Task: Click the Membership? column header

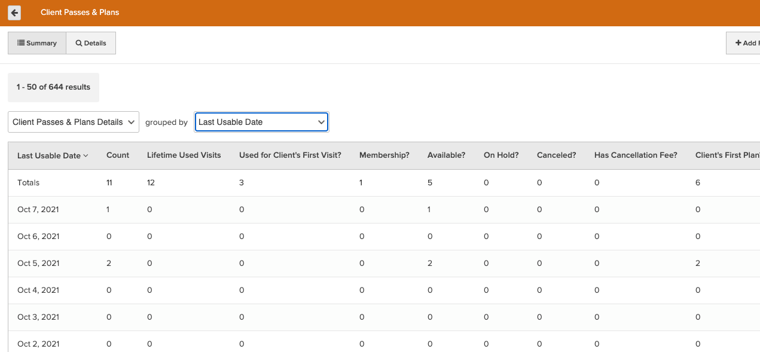Action: 384,155
